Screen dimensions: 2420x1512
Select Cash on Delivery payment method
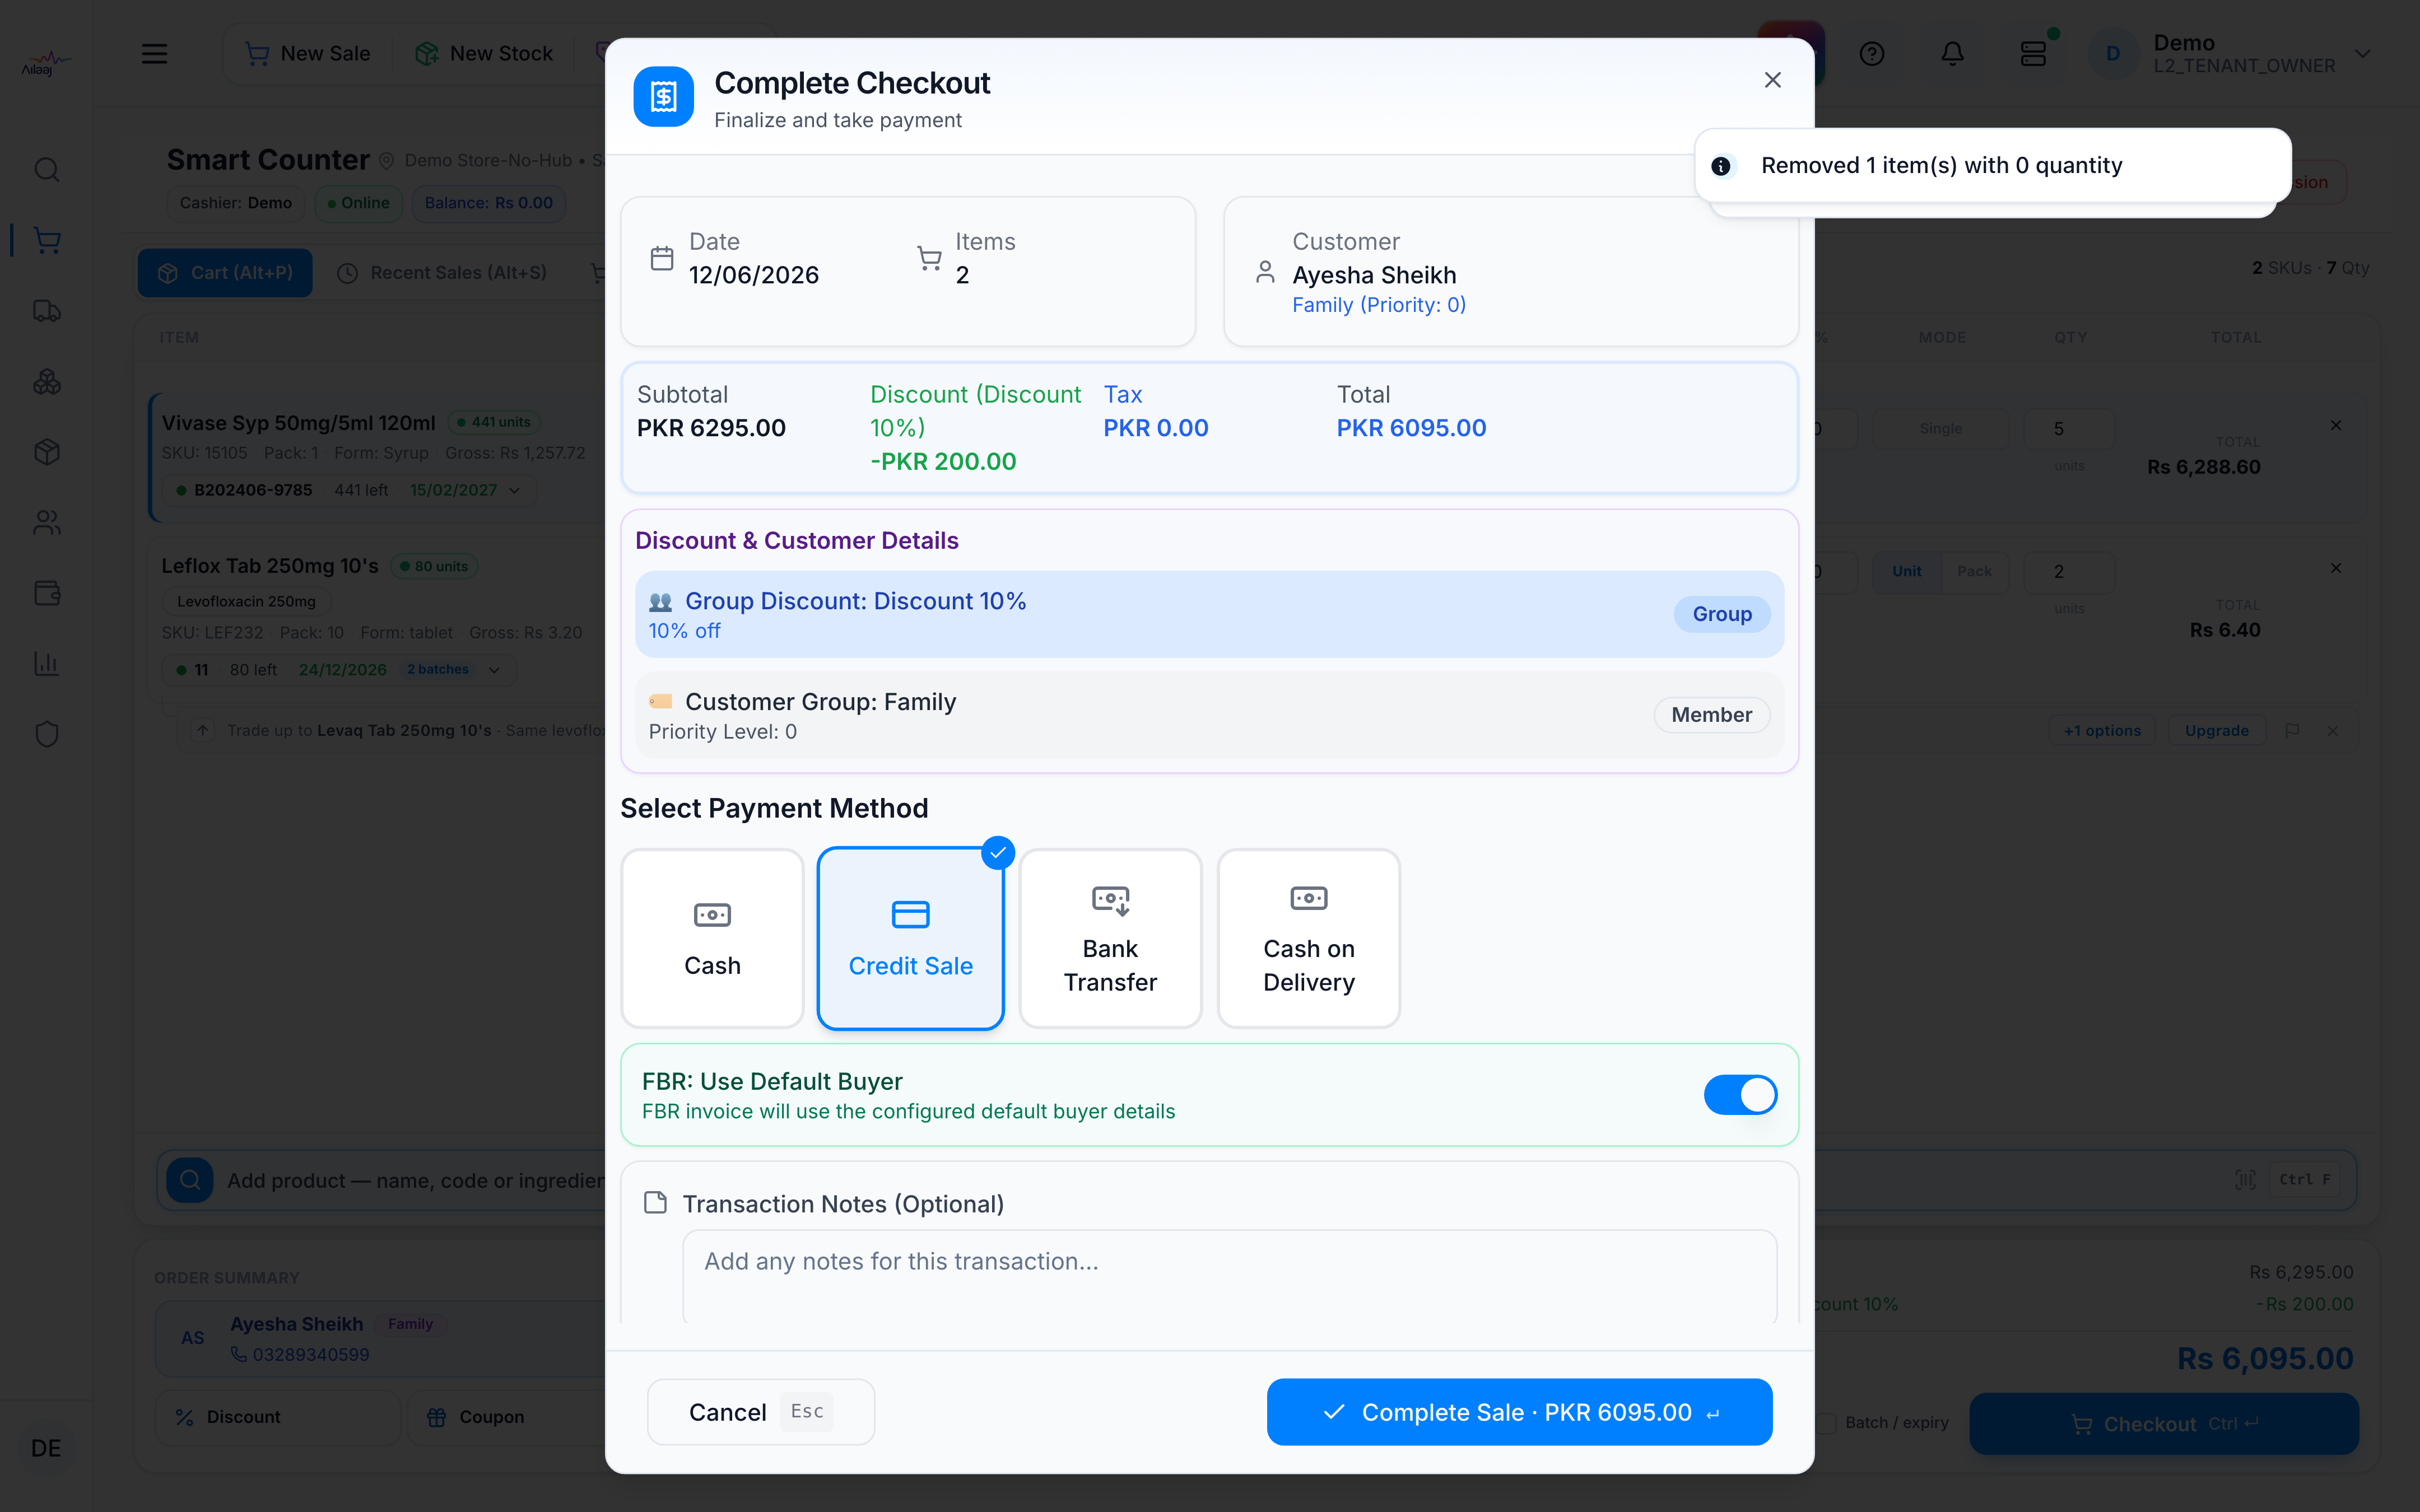(1308, 938)
